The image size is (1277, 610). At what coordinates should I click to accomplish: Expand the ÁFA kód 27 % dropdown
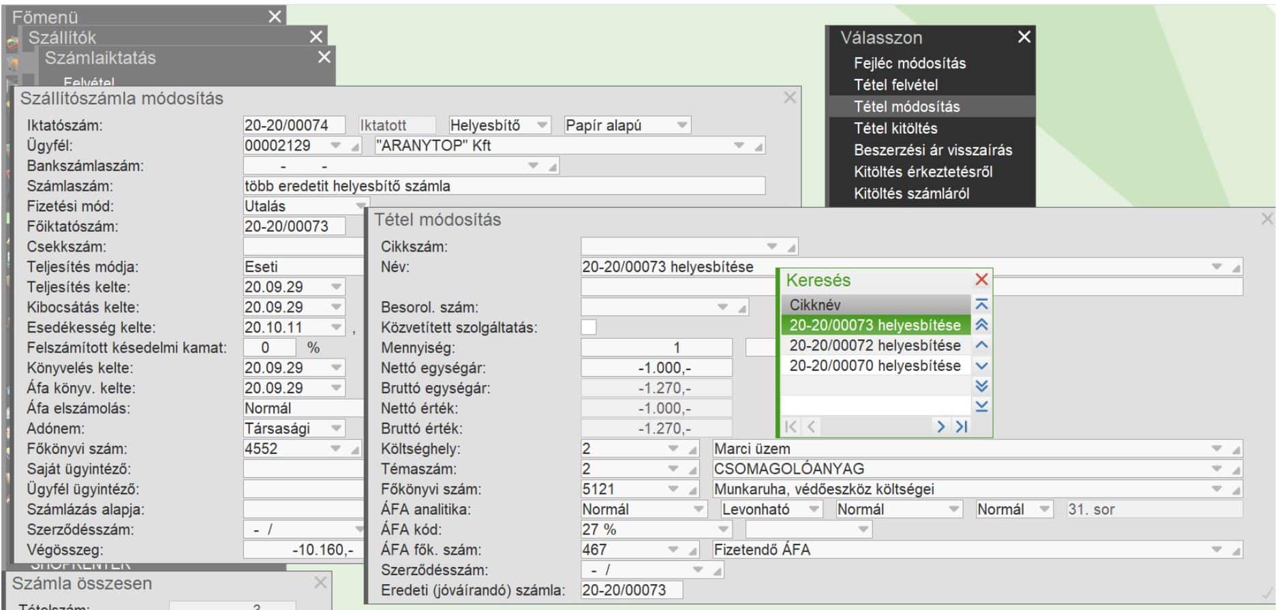tap(723, 530)
